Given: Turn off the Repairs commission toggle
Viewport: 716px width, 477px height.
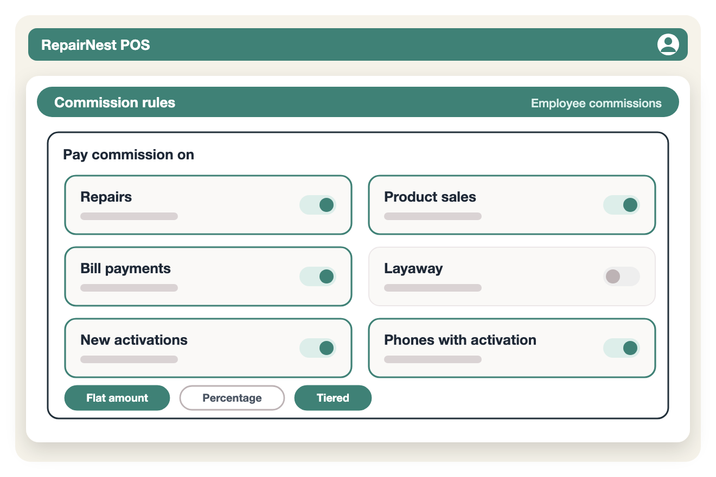Looking at the screenshot, I should pyautogui.click(x=318, y=205).
